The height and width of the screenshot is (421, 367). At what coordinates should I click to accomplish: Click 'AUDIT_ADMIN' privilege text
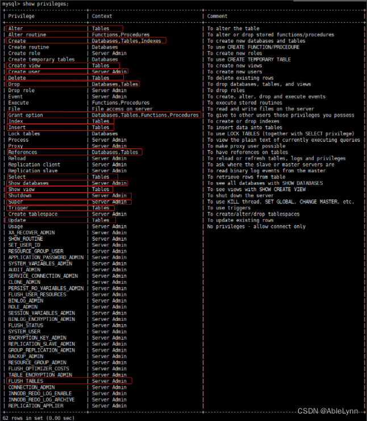click(x=24, y=270)
